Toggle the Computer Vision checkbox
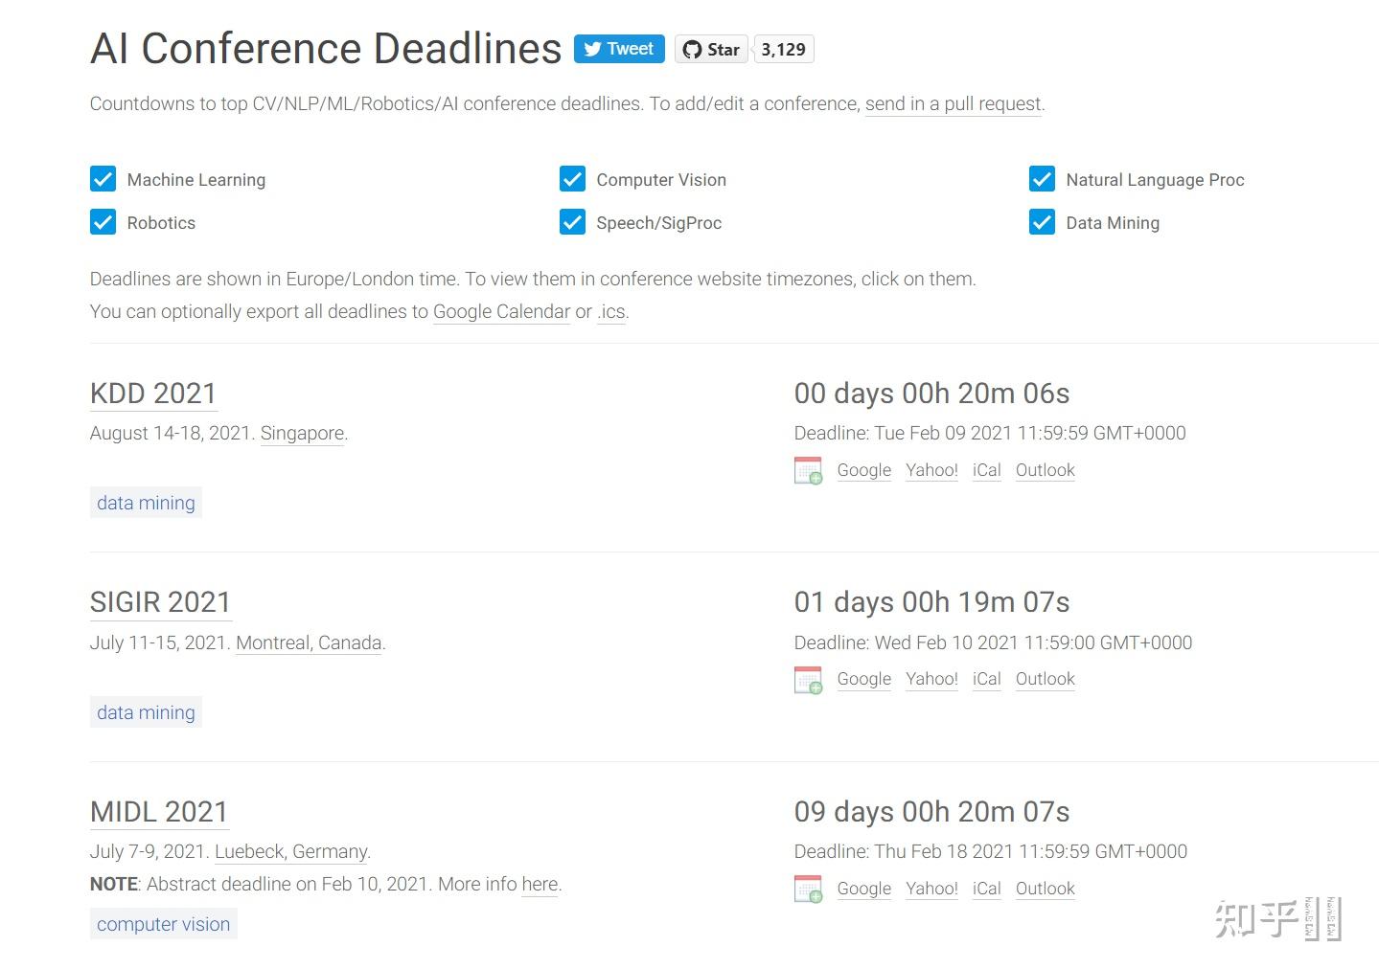Image resolution: width=1379 pixels, height=969 pixels. tap(573, 179)
